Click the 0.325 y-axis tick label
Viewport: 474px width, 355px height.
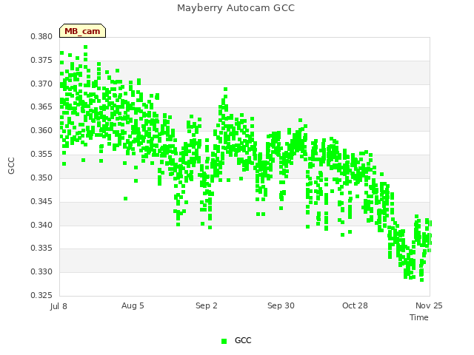(x=41, y=295)
